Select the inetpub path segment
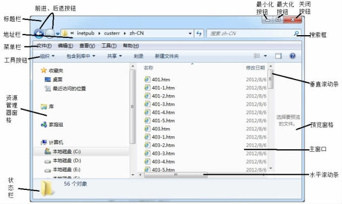 click(x=85, y=33)
